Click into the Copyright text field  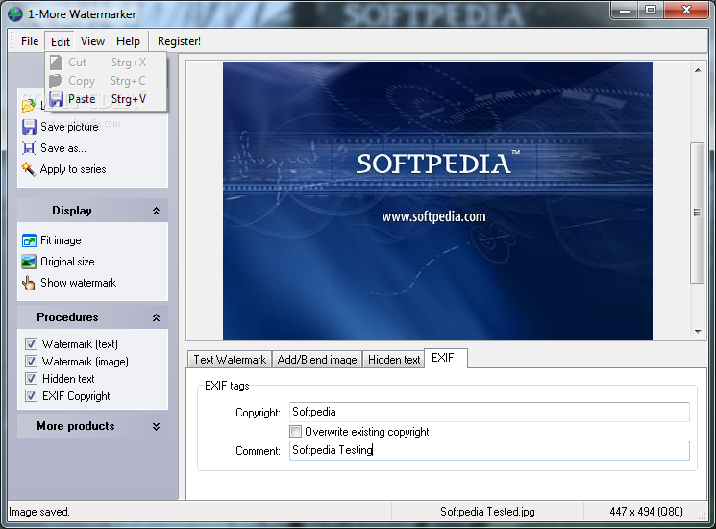tap(489, 412)
